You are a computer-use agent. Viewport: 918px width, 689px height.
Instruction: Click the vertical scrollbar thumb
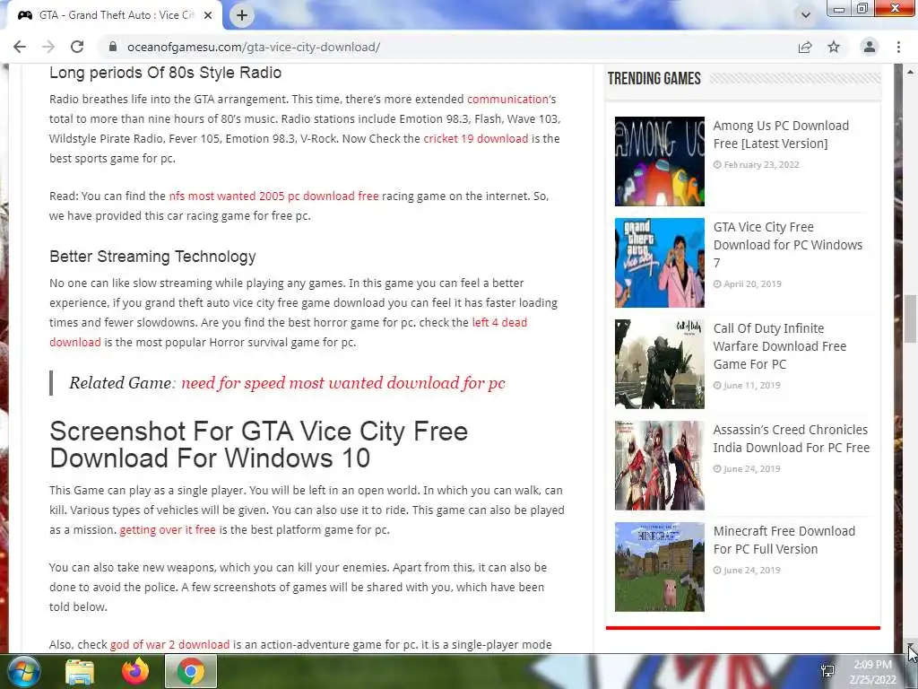pyautogui.click(x=910, y=318)
